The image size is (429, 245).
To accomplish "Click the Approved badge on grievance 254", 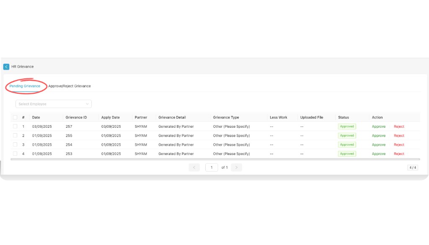I will click(x=347, y=144).
